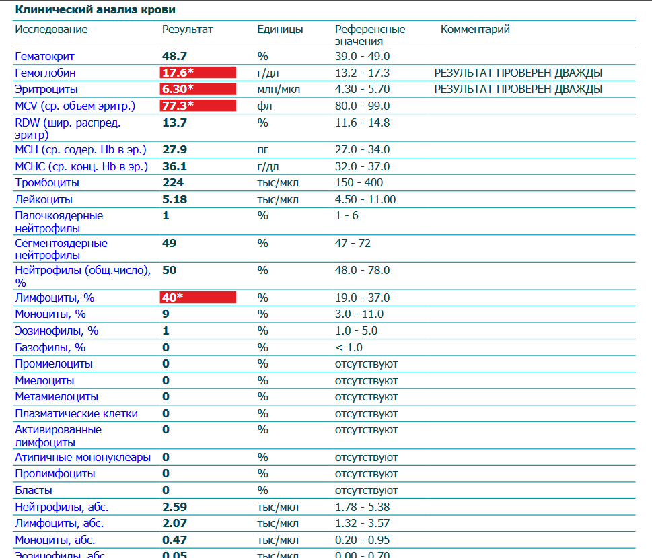The height and width of the screenshot is (558, 652).
Task: Open the Нейтрофилы, абс. link
Action: (x=61, y=507)
